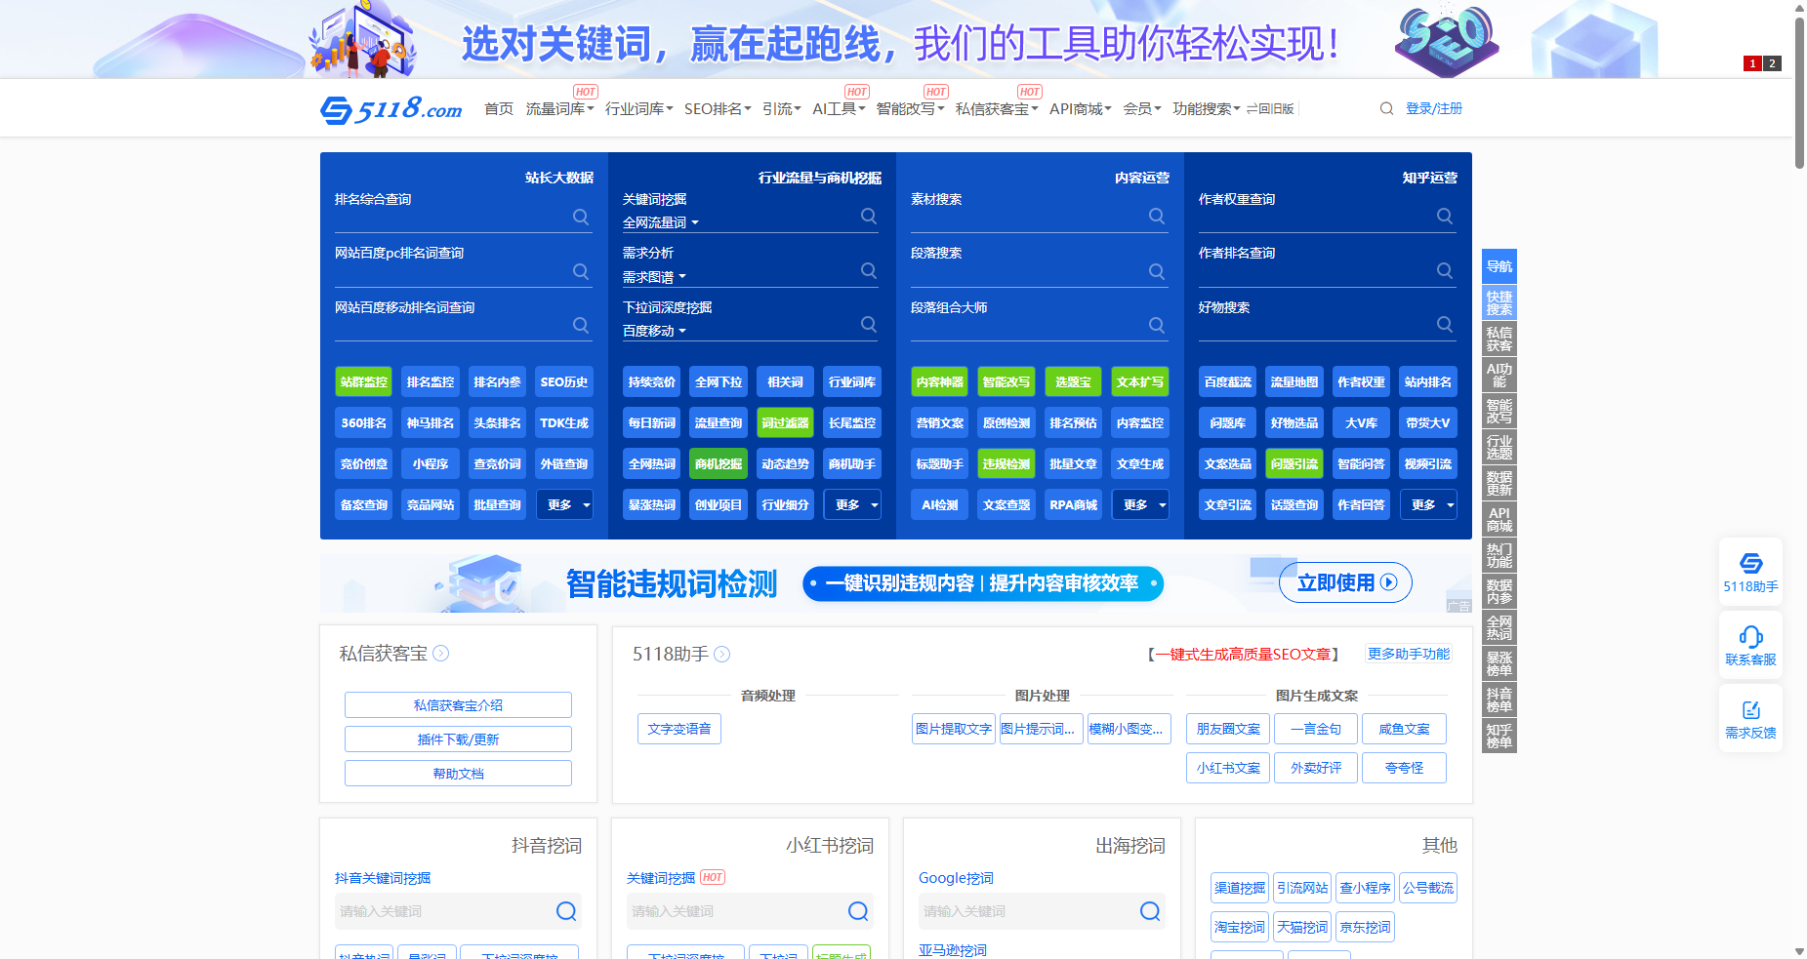This screenshot has width=1807, height=959.
Task: Expand the 行业词库 menu
Action: [638, 109]
